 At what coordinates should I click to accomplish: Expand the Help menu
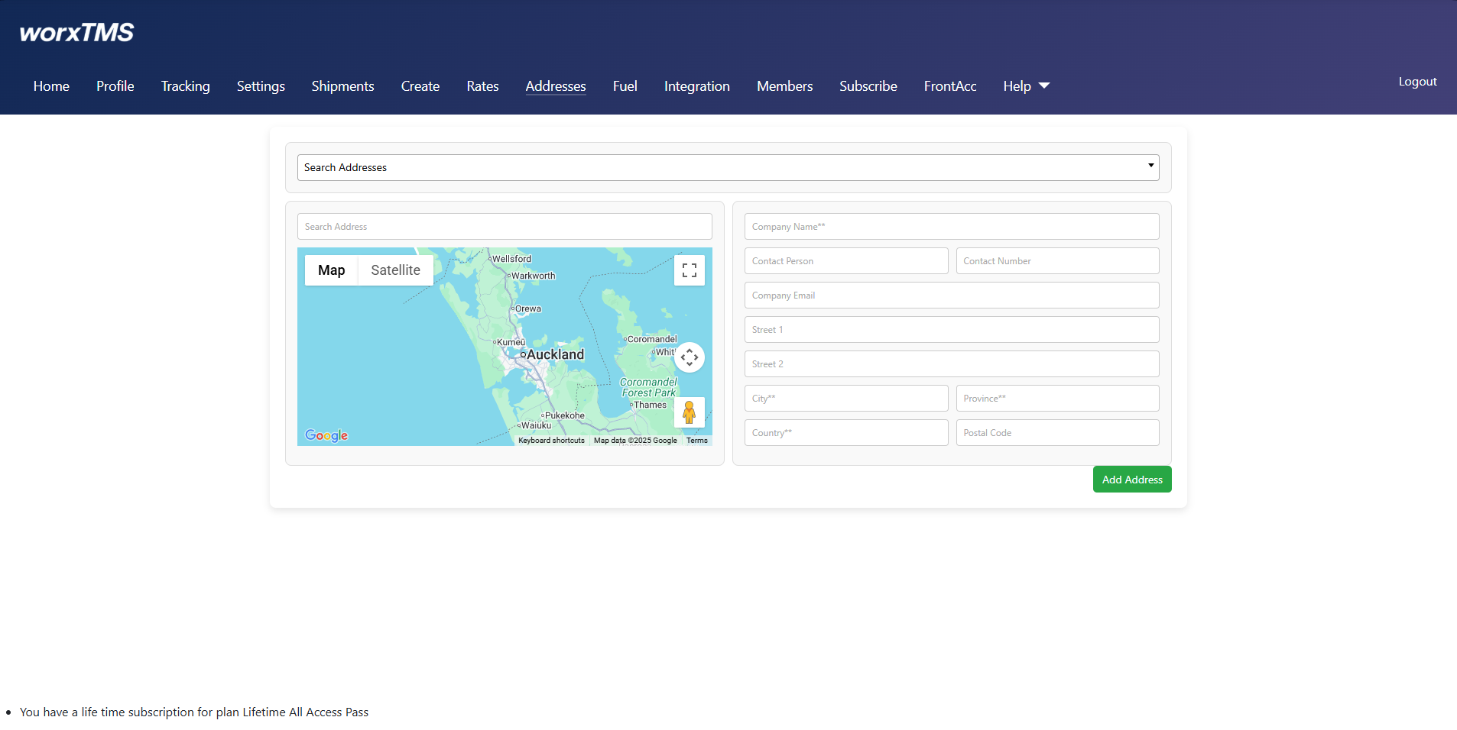pyautogui.click(x=1026, y=86)
